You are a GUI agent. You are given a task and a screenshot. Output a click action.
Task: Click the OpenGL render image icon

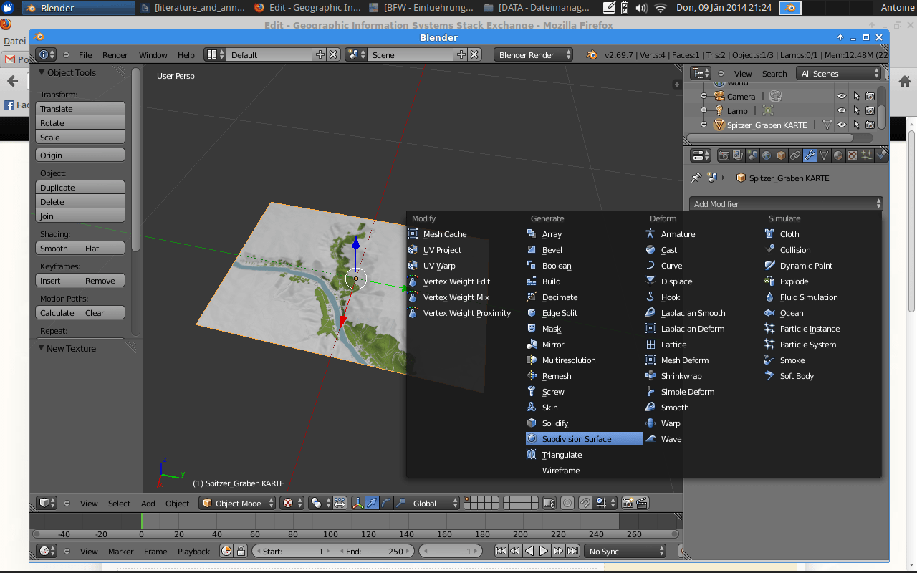[628, 504]
